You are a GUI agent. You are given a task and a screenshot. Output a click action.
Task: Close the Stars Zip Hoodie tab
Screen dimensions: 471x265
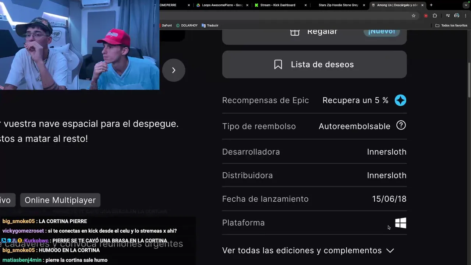point(364,5)
